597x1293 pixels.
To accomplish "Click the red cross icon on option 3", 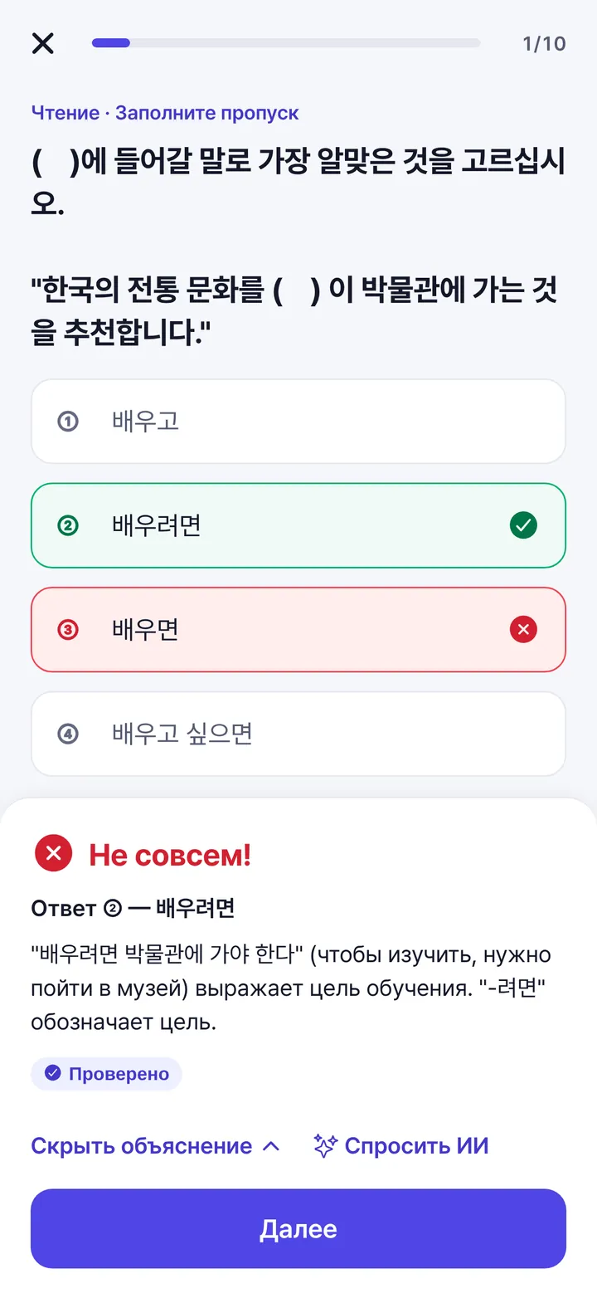I will [x=523, y=630].
